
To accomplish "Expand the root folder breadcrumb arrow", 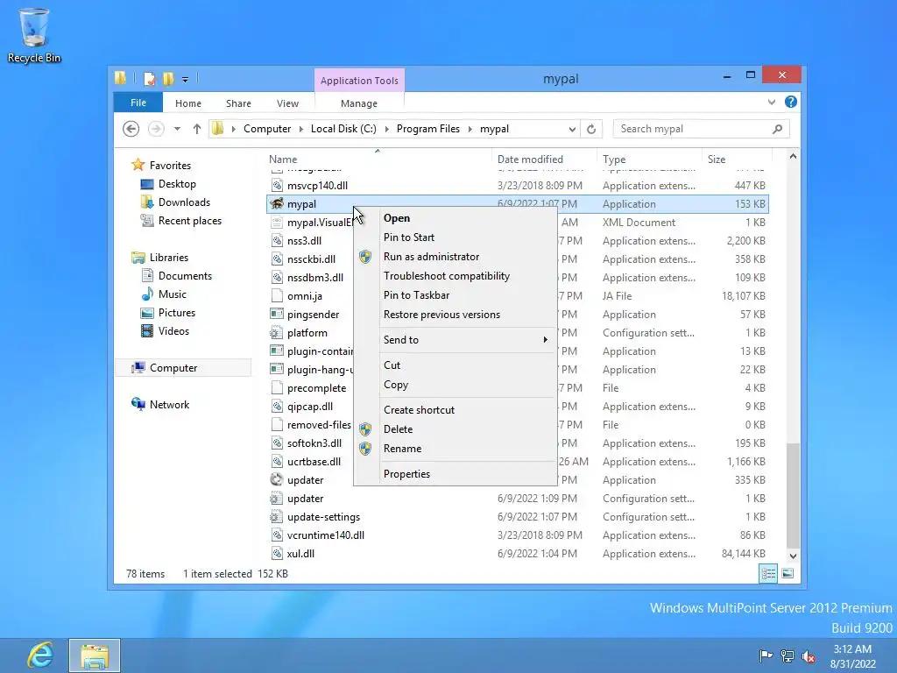I will pos(233,130).
